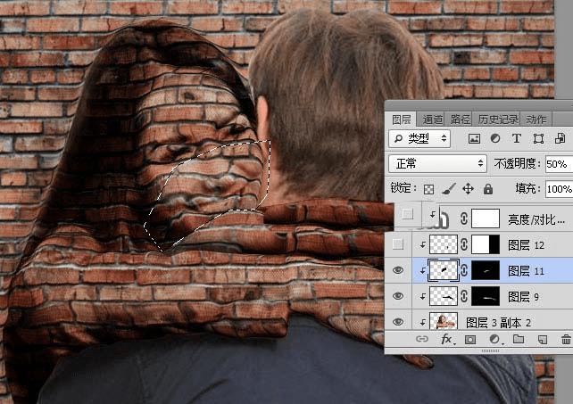Click the 图层 11 layer name
573x404 pixels.
[x=527, y=271]
